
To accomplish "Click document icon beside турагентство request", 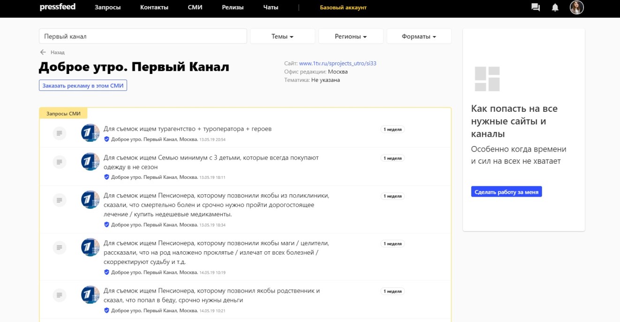I will [59, 133].
